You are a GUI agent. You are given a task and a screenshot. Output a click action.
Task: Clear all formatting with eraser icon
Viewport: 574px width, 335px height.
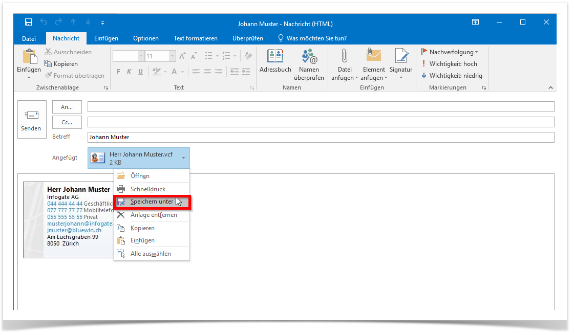click(248, 56)
